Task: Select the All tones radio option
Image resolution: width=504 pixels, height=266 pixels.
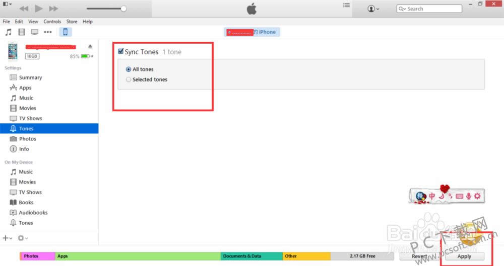Action: point(129,69)
